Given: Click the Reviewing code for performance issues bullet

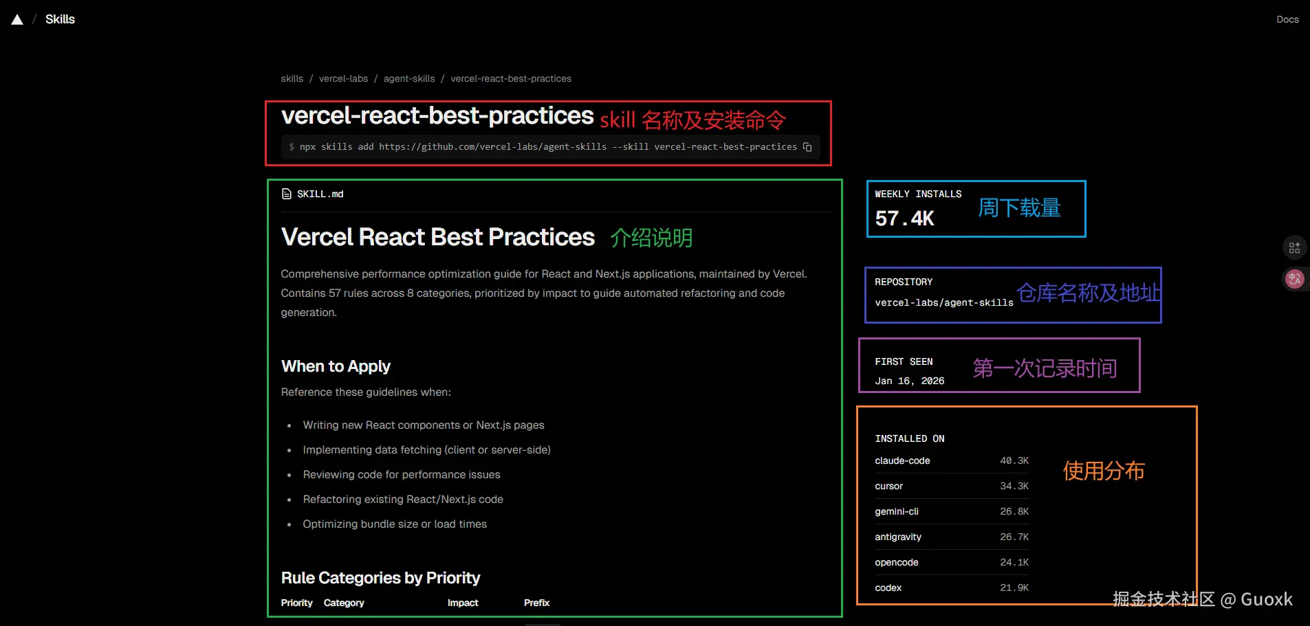Looking at the screenshot, I should click(402, 475).
